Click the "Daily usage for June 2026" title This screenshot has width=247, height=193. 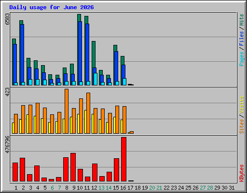point(52,7)
